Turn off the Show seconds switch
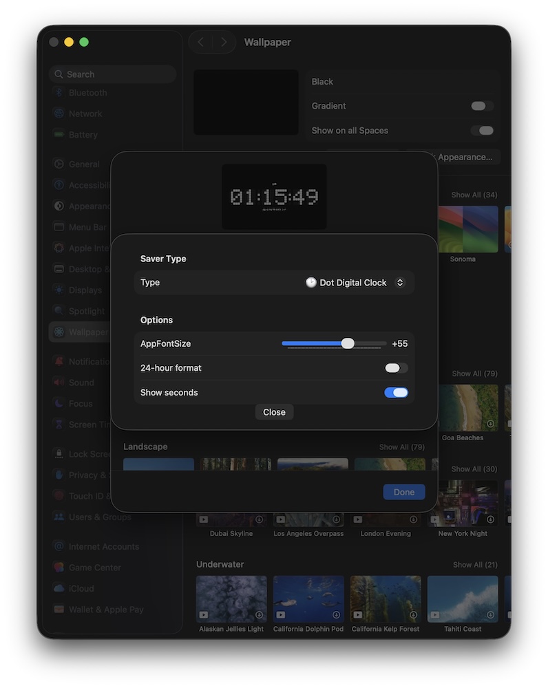The image size is (548, 688). 396,393
